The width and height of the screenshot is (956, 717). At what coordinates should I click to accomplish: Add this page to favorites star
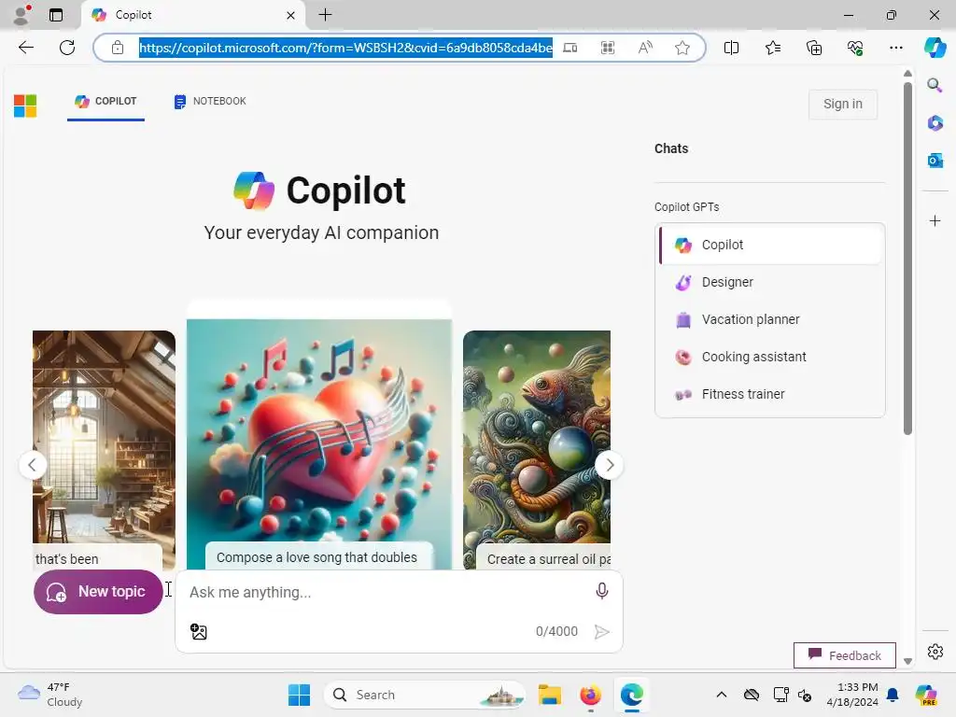[x=682, y=48]
